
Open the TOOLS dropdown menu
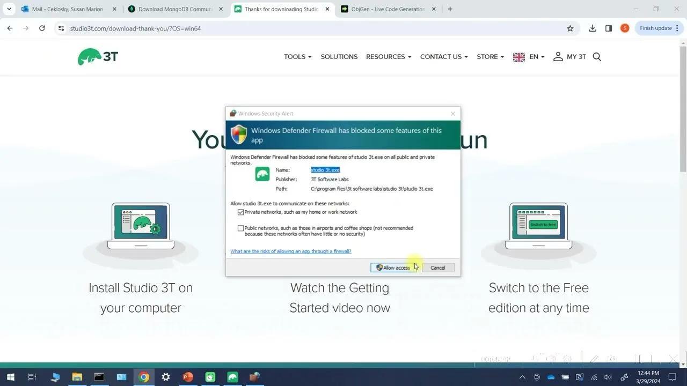pos(298,57)
